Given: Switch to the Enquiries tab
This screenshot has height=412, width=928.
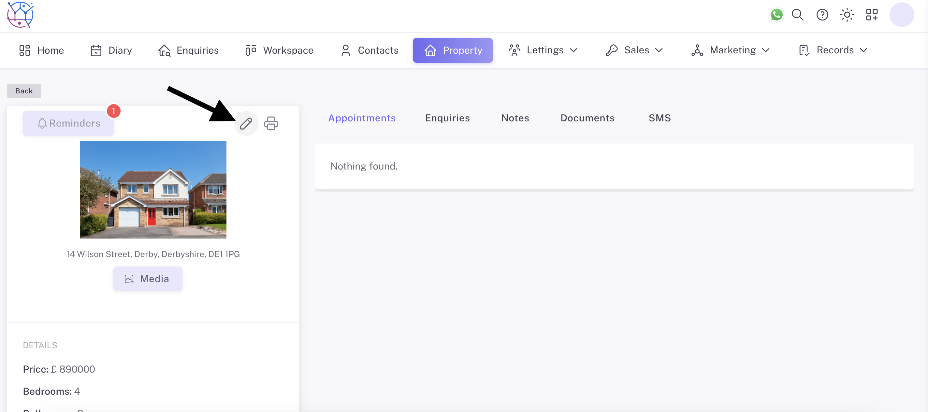Looking at the screenshot, I should point(447,118).
